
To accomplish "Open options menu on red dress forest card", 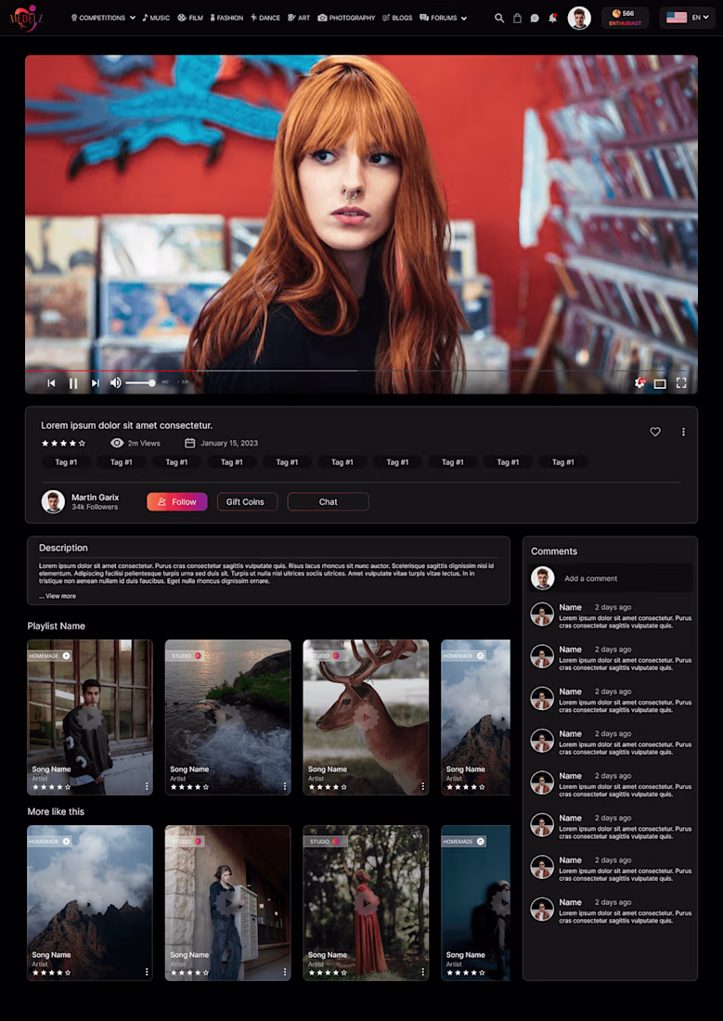I will 422,972.
